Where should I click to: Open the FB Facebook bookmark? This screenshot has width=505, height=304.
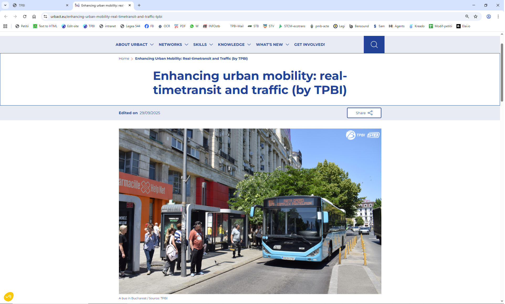point(149,26)
